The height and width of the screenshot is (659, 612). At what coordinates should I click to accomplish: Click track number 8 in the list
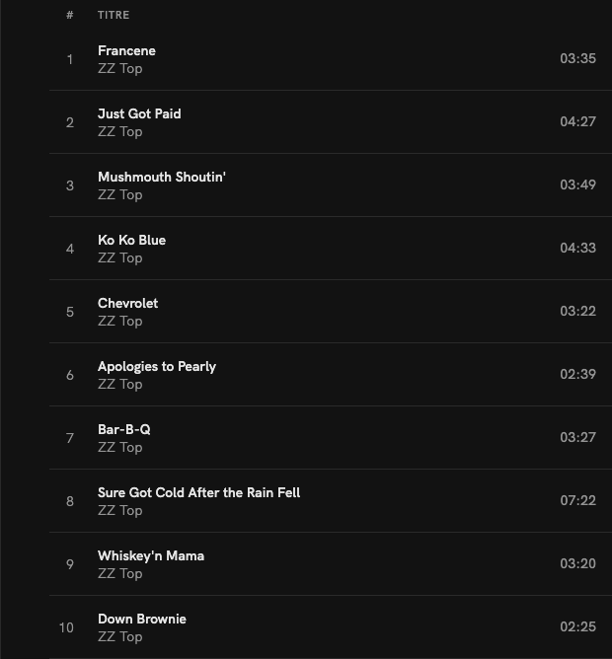70,501
